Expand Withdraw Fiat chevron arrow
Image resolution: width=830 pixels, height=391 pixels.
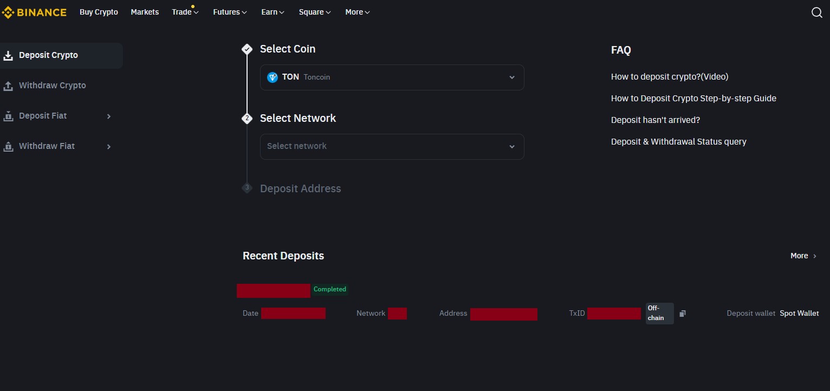(x=109, y=146)
